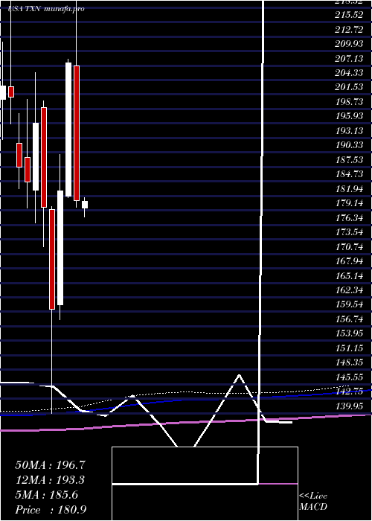Select the "5MA : 185.6" legend entry
Image resolution: width=372 pixels, height=521 pixels.
(46, 495)
